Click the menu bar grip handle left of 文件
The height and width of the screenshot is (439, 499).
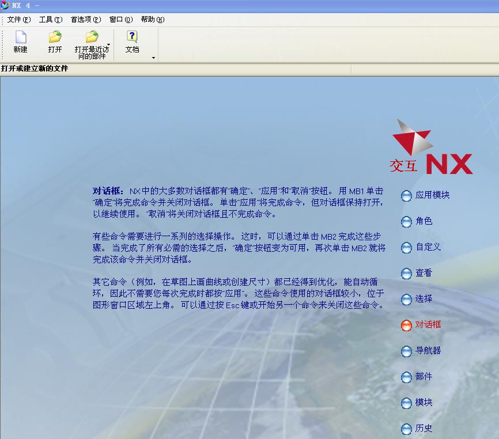pyautogui.click(x=2, y=20)
